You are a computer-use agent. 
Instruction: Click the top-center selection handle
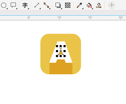point(61,46)
